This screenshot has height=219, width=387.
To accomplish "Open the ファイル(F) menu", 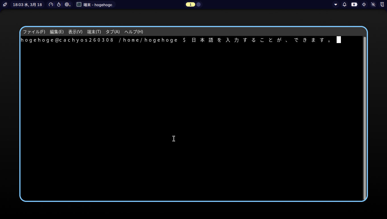I will click(34, 32).
